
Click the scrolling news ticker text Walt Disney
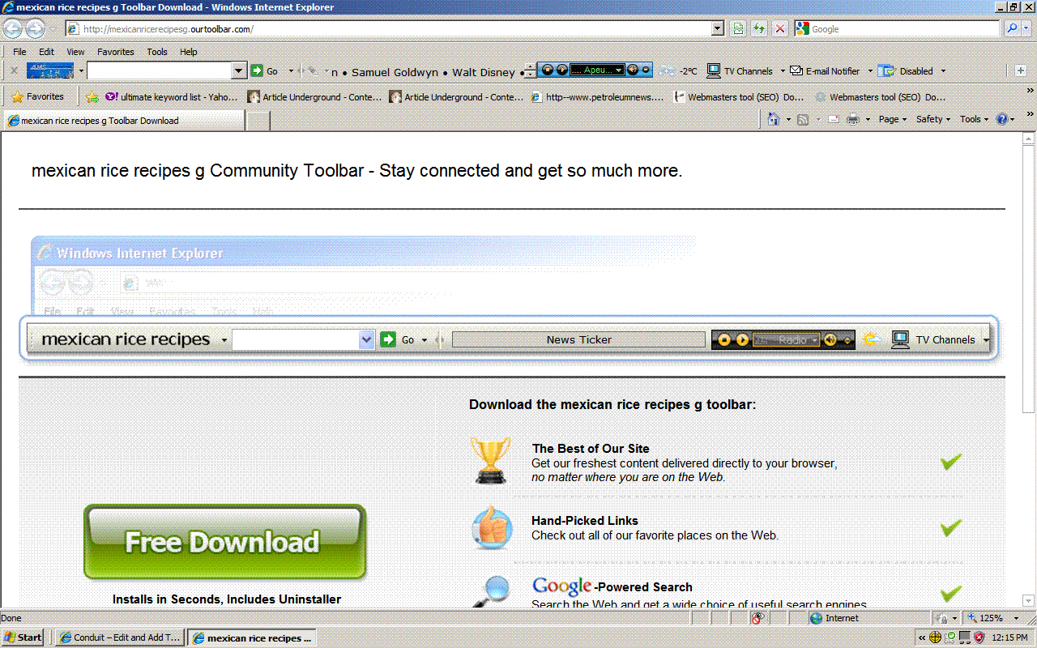point(484,72)
